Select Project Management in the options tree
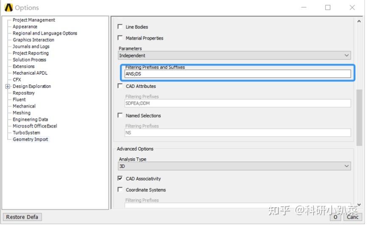The height and width of the screenshot is (225, 367). (34, 20)
